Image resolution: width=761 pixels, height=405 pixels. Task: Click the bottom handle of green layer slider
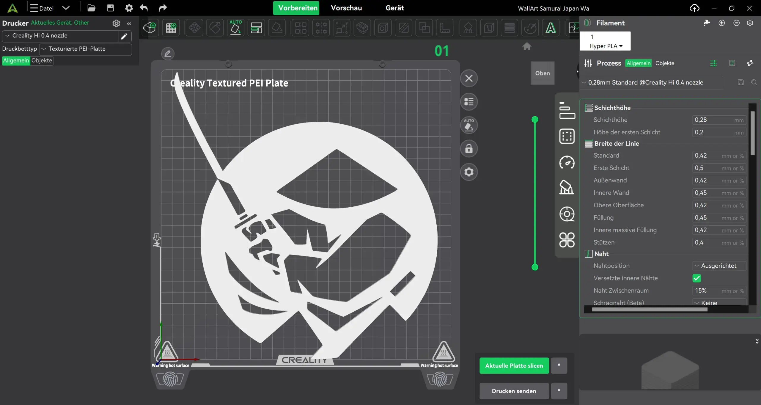535,267
